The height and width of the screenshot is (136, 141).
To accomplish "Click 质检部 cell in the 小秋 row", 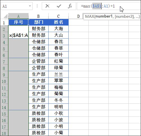I will [39, 113].
